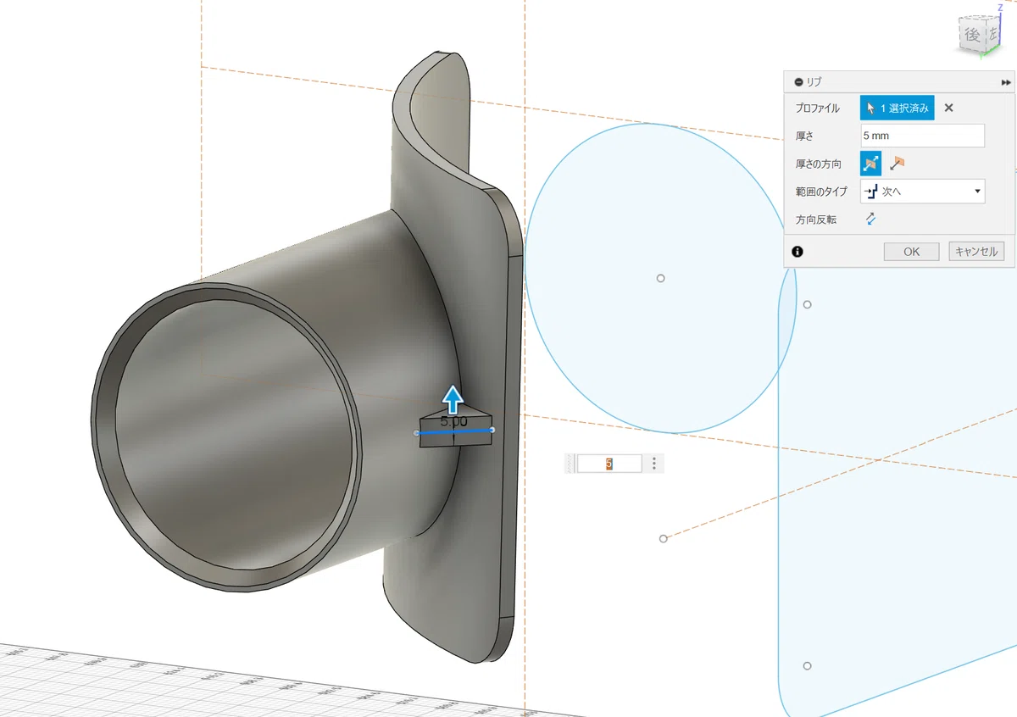This screenshot has width=1017, height=717.
Task: Collapse the リブ dialog with the minus icon
Action: coord(798,82)
